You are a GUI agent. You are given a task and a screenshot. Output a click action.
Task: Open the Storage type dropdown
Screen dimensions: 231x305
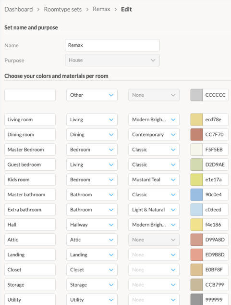tap(92, 285)
